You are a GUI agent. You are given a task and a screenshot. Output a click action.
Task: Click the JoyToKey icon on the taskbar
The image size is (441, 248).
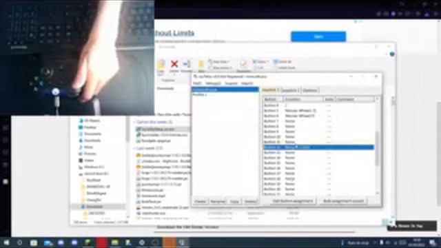point(182,242)
